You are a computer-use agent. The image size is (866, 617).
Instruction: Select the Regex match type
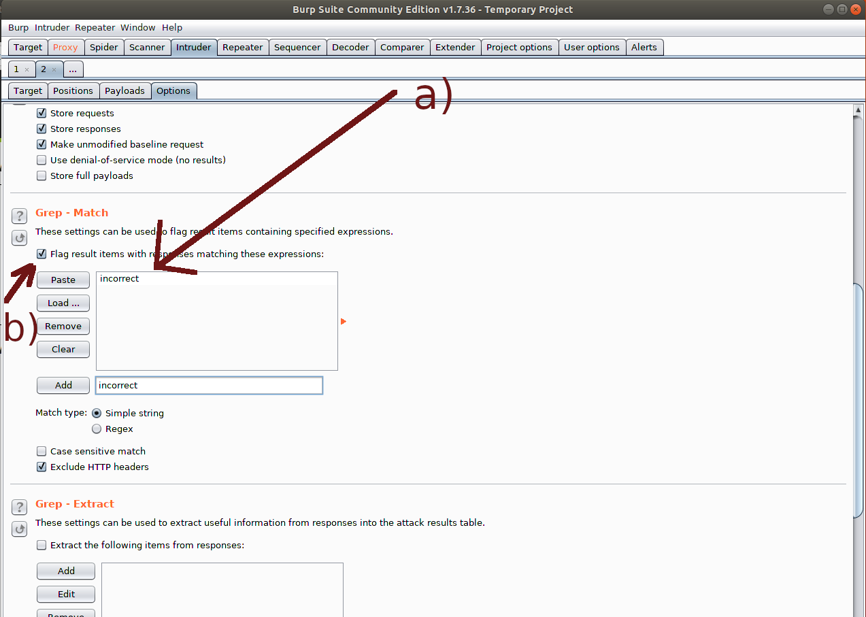(97, 429)
